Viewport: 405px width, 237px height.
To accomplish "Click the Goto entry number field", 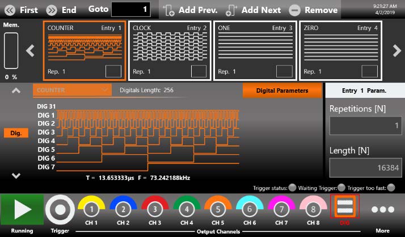I will point(132,10).
